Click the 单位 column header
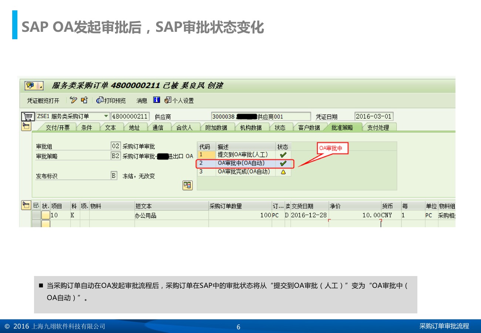This screenshot has height=333, width=481. pos(431,206)
